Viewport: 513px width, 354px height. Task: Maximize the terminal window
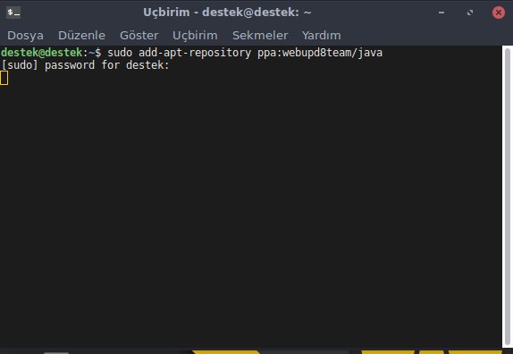point(470,13)
